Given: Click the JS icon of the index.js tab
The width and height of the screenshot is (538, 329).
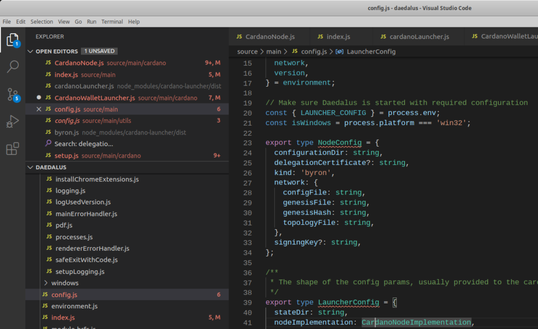Looking at the screenshot, I should tap(320, 36).
